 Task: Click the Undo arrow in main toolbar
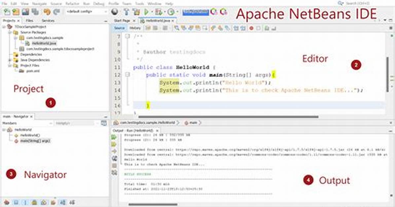47,12
